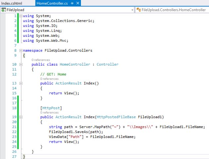Screen dimensions: 209x159
Task: Click 'return View();' on line 24
Action: pyautogui.click(x=64, y=142)
